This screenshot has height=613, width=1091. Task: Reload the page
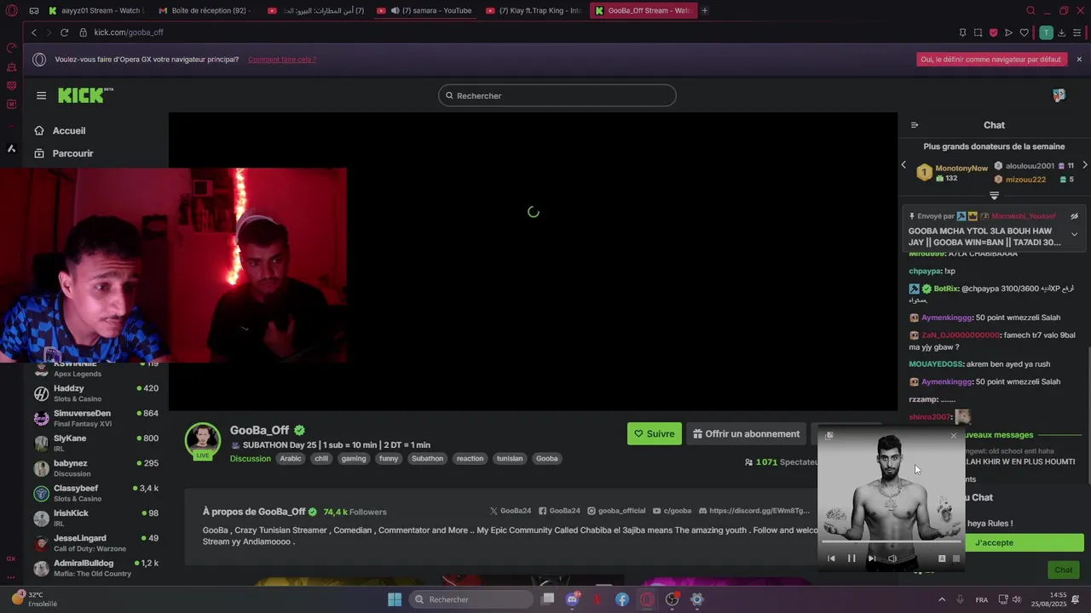(x=64, y=32)
